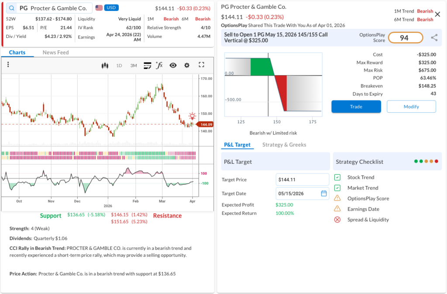Open the Target Date calendar picker
The image size is (447, 294).
(323, 194)
